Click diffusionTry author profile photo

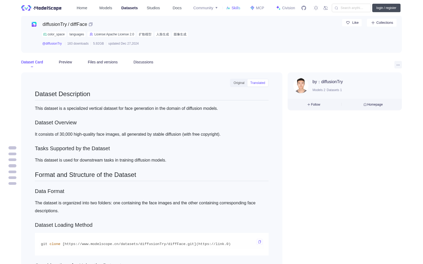301,86
